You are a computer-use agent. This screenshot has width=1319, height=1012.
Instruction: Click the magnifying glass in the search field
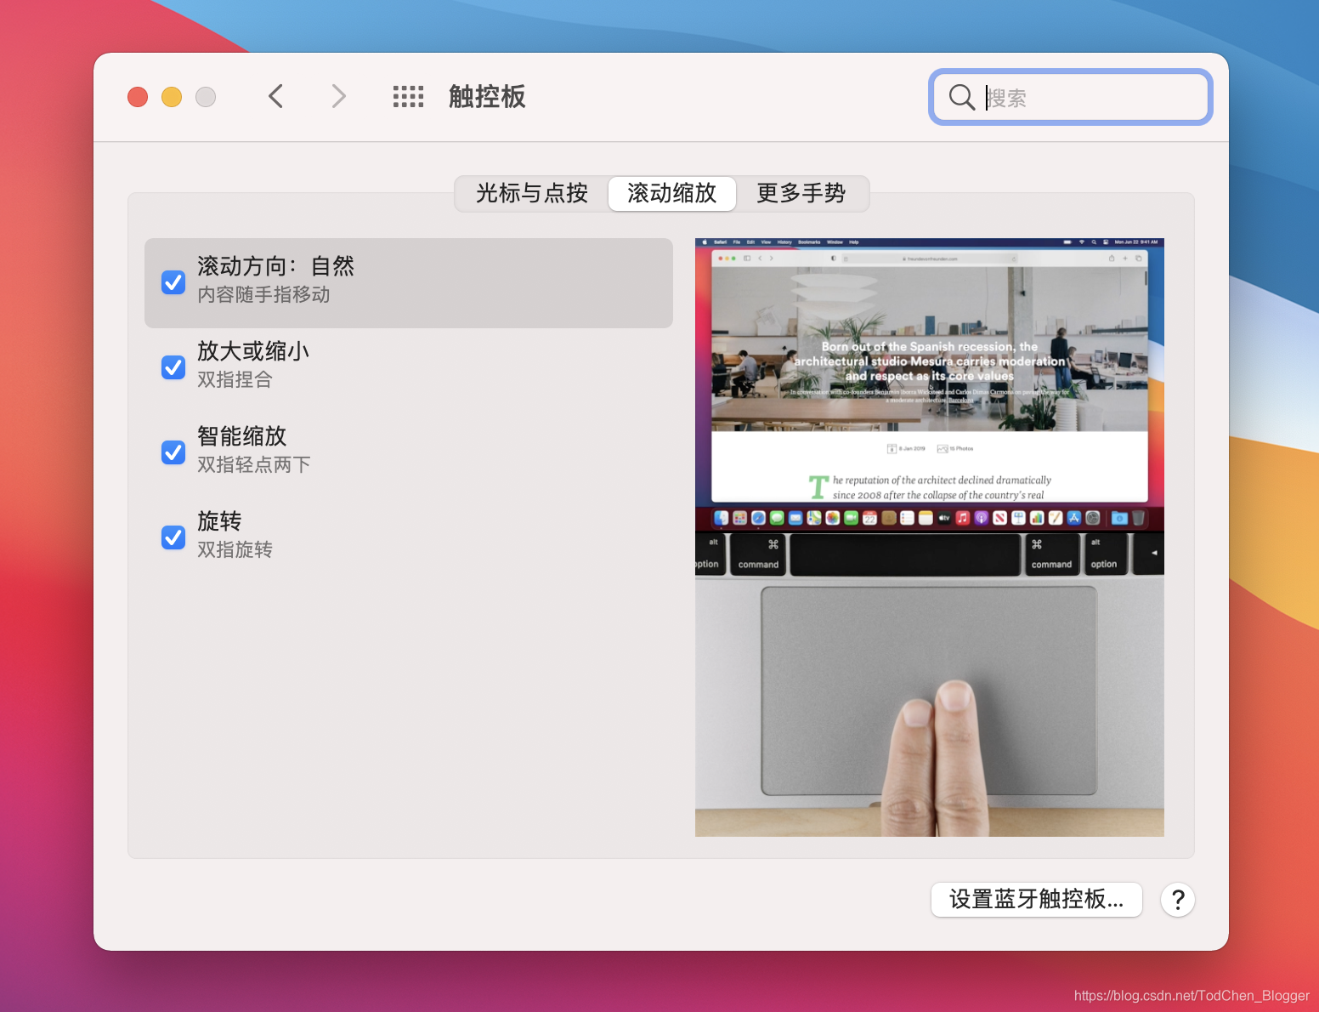pyautogui.click(x=960, y=97)
